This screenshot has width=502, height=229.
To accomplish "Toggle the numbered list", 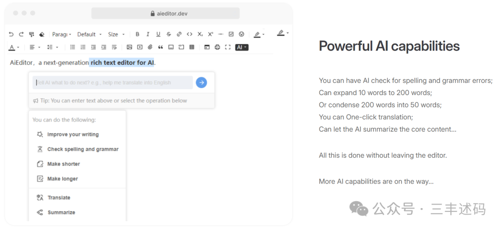I will (x=83, y=47).
